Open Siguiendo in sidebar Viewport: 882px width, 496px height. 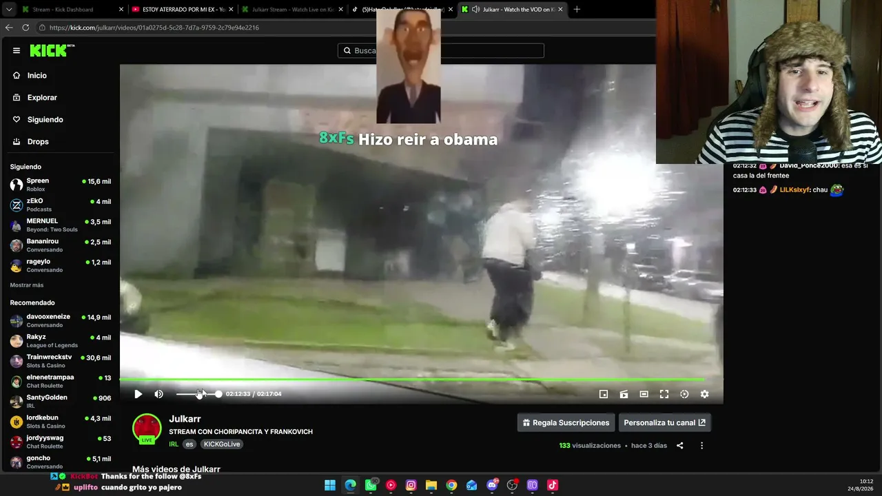(x=45, y=120)
